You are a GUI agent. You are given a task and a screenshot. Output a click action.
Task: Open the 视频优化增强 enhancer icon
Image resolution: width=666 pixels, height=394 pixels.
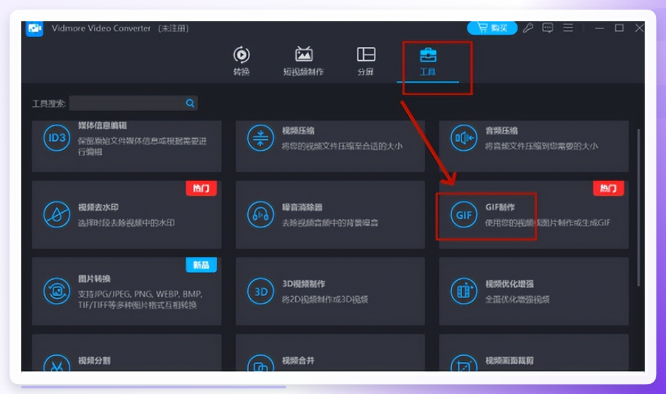tap(464, 291)
